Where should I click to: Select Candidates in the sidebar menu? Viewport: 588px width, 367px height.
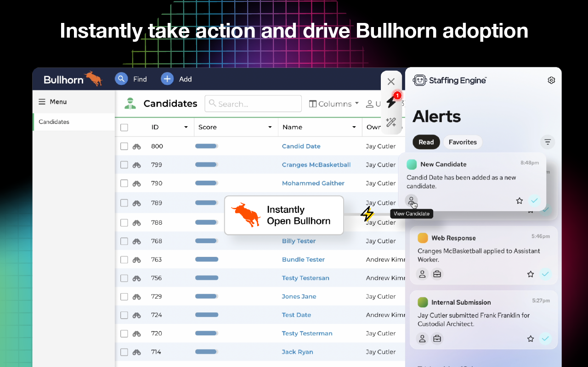click(x=54, y=122)
